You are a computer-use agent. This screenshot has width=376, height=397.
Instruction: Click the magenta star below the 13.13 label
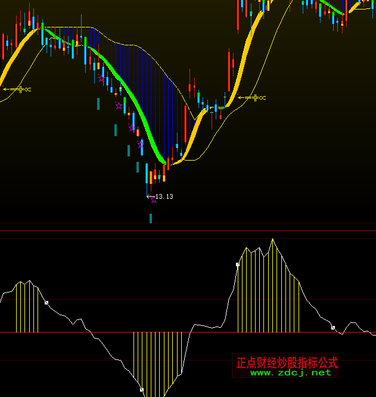tap(154, 200)
